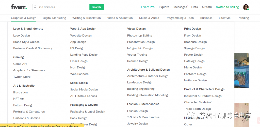Expand the Video & Animation category menu

tap(120, 18)
